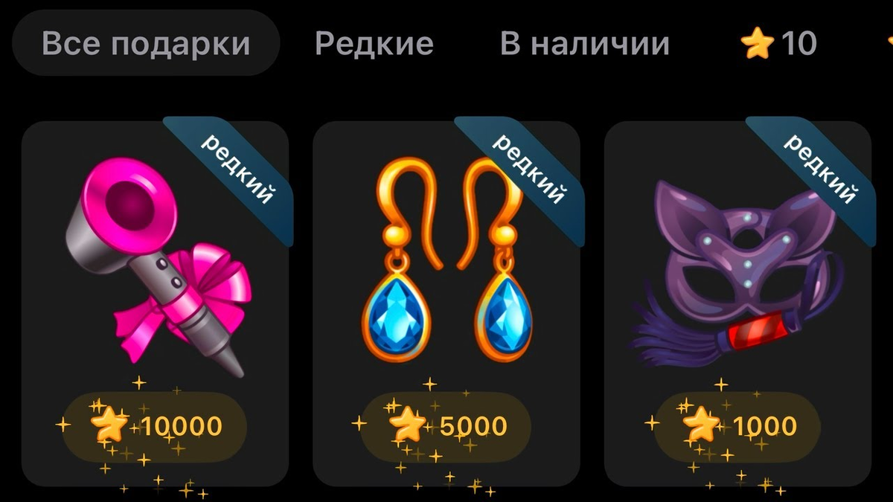Open the Редкие tab
Image resolution: width=893 pixels, height=502 pixels.
(374, 43)
